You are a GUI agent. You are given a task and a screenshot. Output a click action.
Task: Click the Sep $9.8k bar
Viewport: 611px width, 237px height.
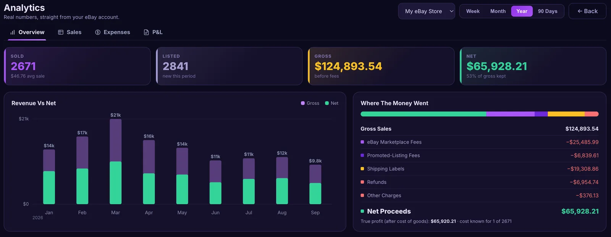(315, 184)
